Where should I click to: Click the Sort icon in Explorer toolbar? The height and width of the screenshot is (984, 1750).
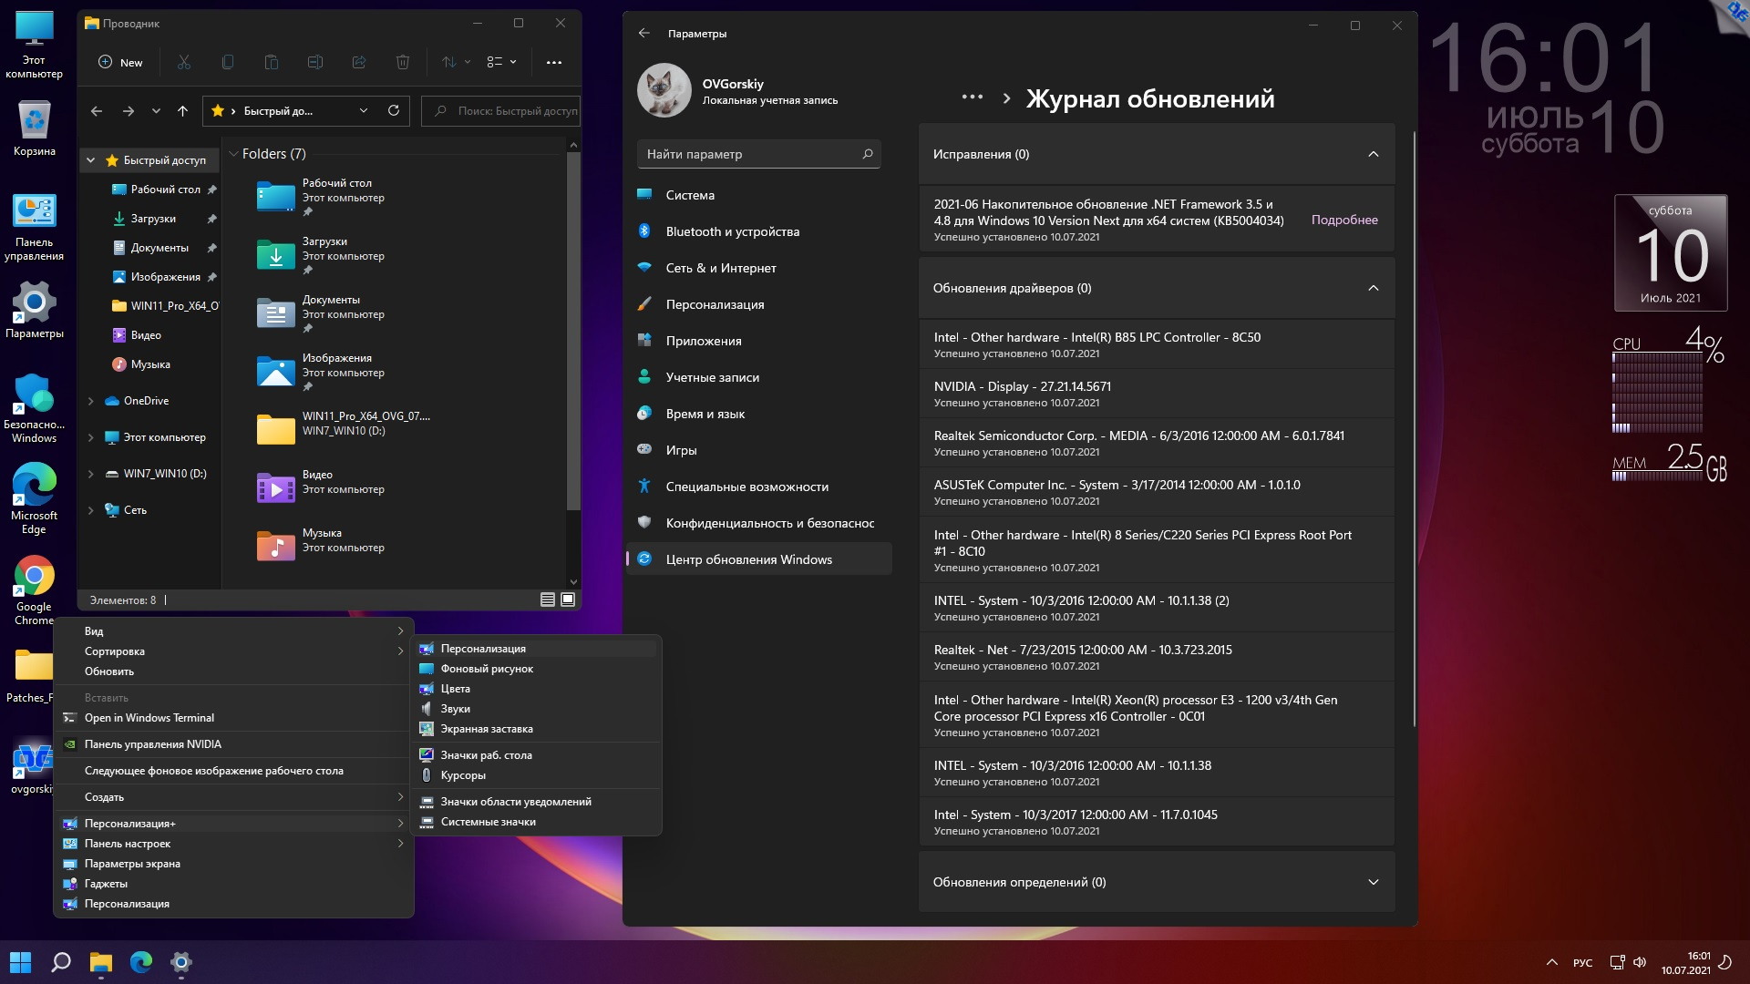[449, 62]
